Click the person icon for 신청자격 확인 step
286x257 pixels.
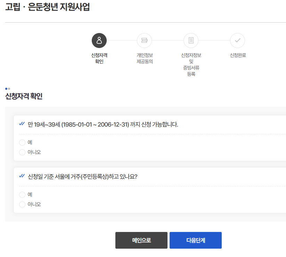tap(99, 41)
